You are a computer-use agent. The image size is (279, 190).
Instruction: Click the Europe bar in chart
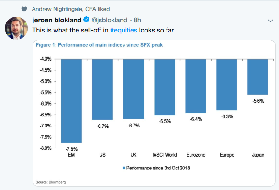pos(227,84)
